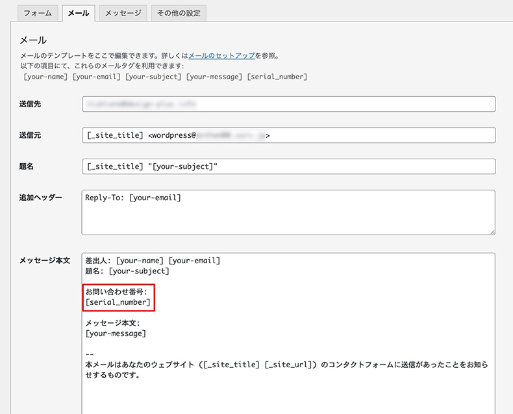Click the [your-subject] mail tag at top
Viewport: 513px width, 414px height.
153,77
